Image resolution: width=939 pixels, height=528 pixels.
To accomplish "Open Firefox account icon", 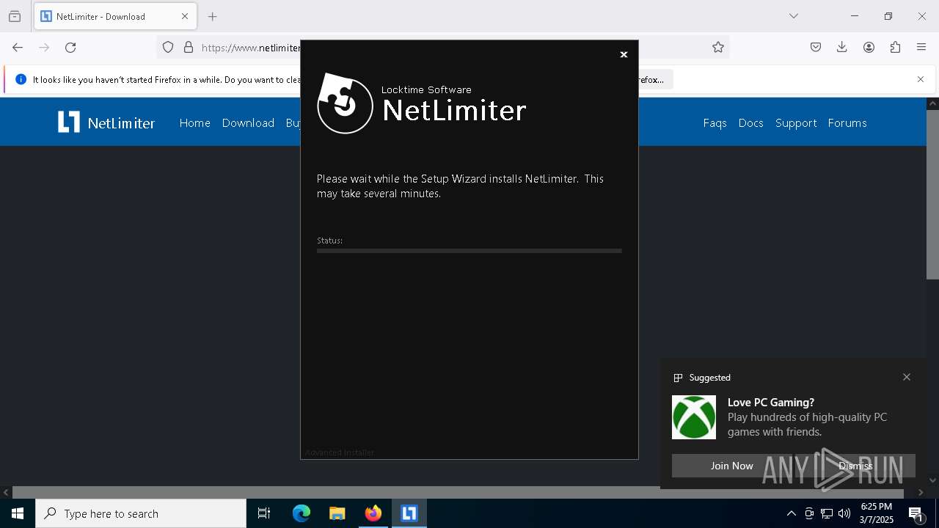I will [869, 48].
